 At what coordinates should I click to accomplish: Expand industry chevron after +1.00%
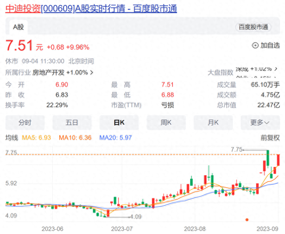[x=92, y=73]
